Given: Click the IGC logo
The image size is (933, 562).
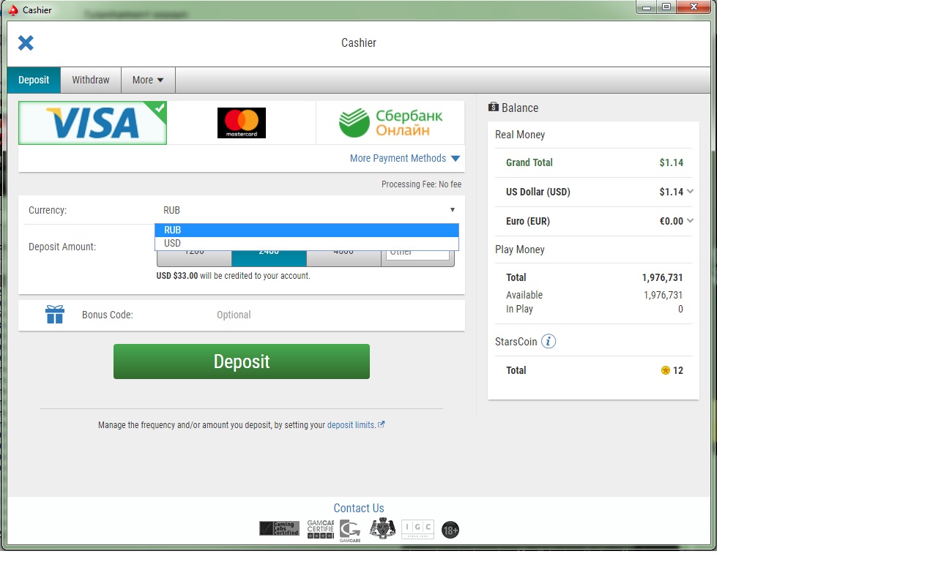Looking at the screenshot, I should click(x=417, y=529).
